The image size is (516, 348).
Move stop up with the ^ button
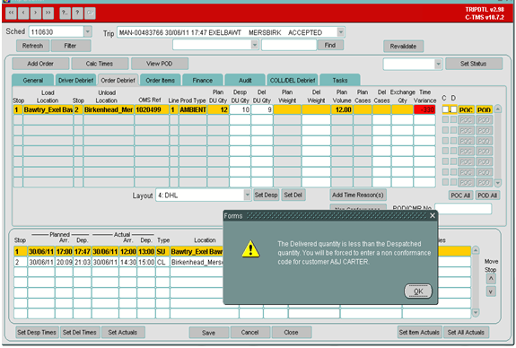tap(491, 279)
